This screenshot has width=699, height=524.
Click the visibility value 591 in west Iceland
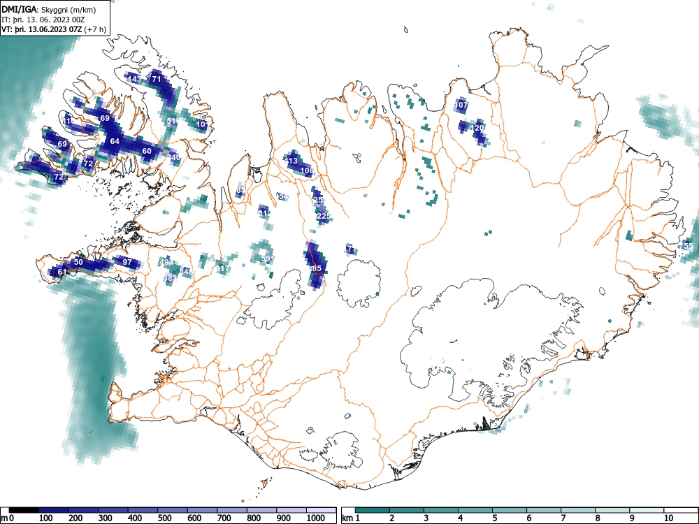click(x=268, y=259)
